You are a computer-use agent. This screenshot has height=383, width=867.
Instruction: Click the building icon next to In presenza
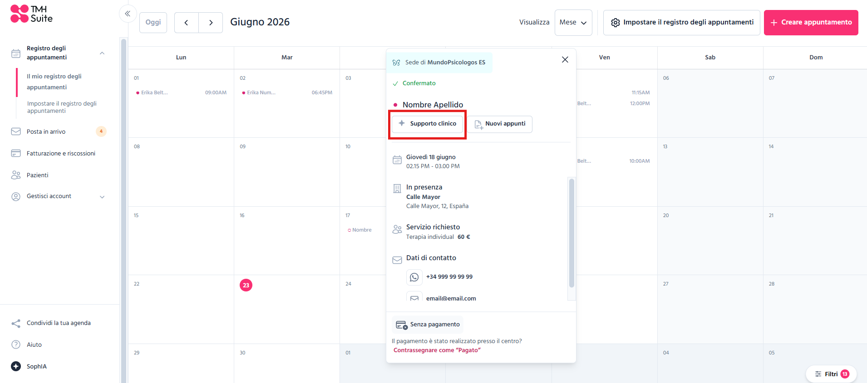coord(397,189)
